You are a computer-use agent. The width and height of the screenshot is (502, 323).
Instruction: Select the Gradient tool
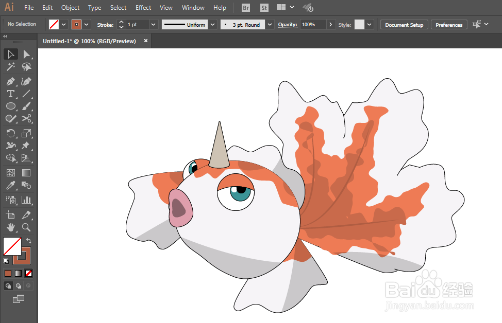click(26, 173)
